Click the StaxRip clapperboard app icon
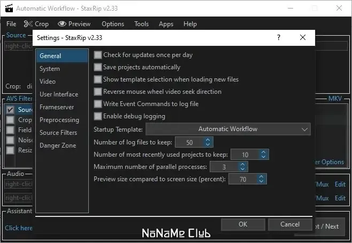The height and width of the screenshot is (243, 352). pyautogui.click(x=9, y=8)
